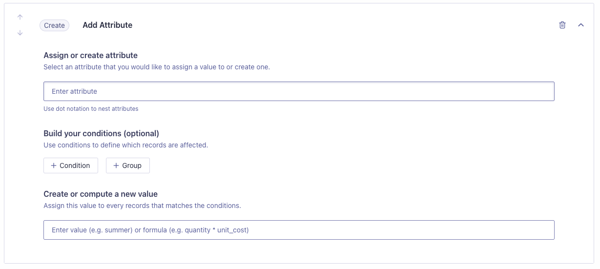Click the Assign or create attribute heading

(x=90, y=55)
